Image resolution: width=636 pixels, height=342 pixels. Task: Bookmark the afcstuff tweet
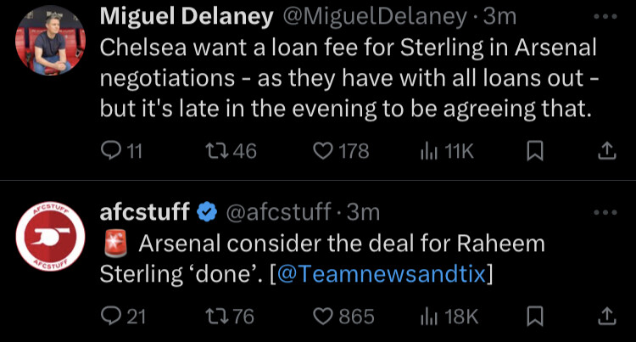[x=534, y=317]
